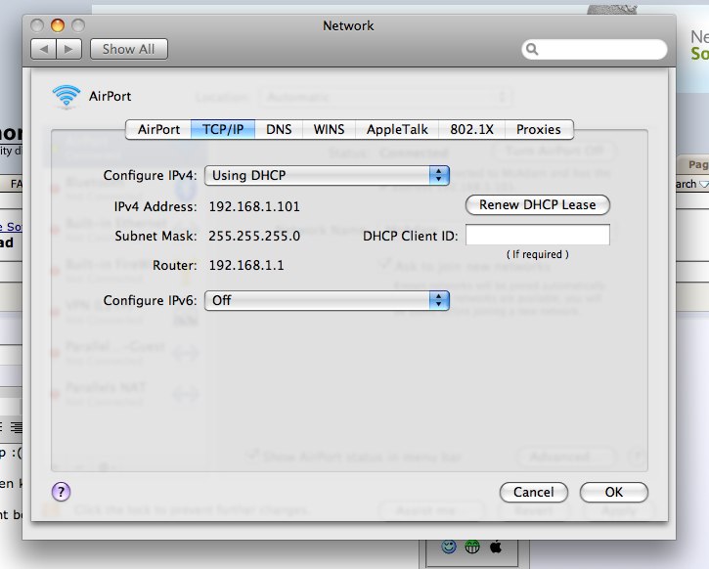Click Renew DHCP Lease button

coord(538,204)
